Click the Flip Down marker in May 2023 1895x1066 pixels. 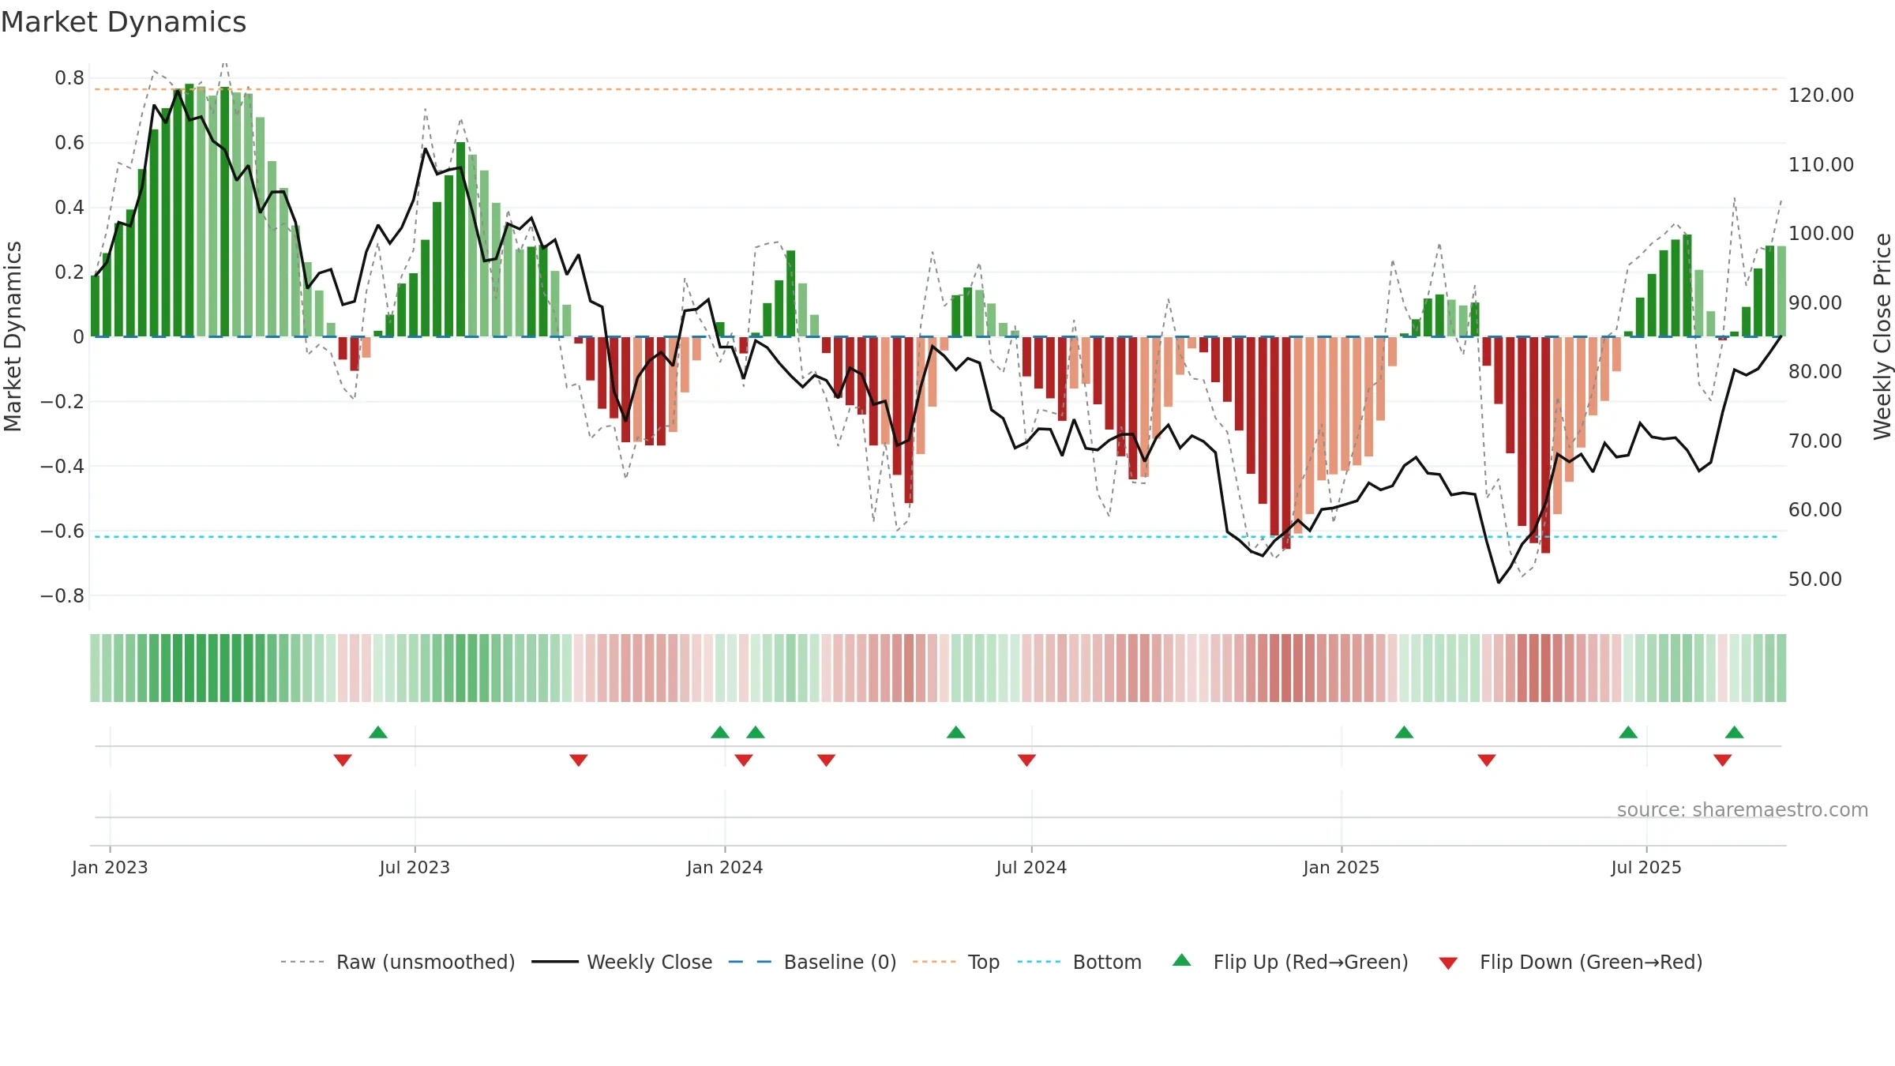click(343, 760)
